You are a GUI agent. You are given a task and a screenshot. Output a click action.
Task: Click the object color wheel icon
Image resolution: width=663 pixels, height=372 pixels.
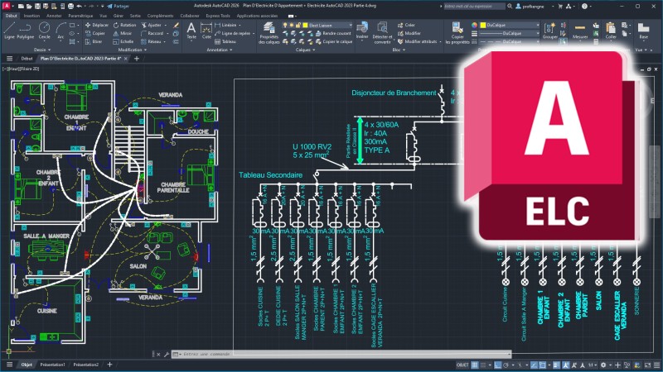pyautogui.click(x=474, y=26)
